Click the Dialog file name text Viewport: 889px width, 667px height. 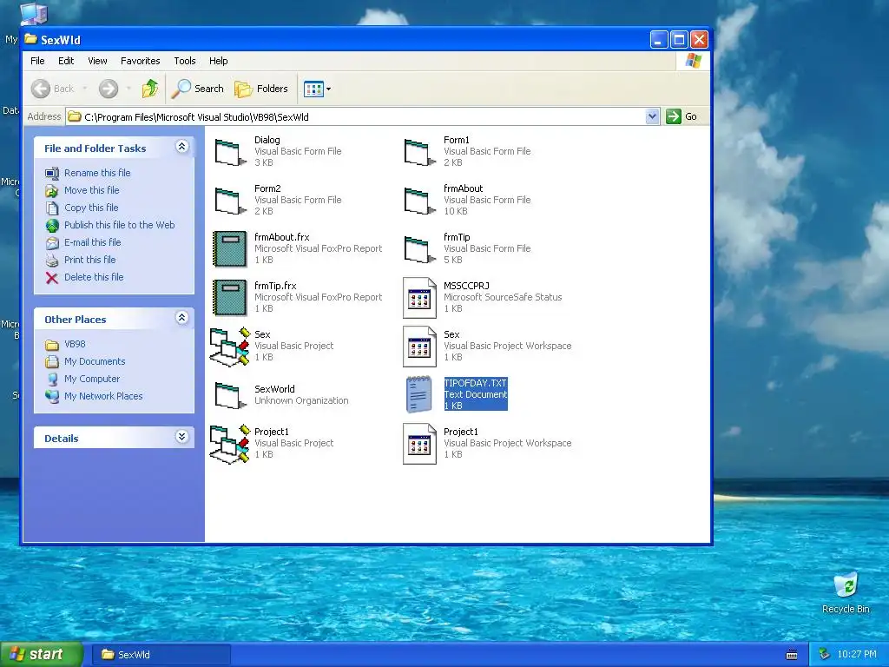point(267,140)
